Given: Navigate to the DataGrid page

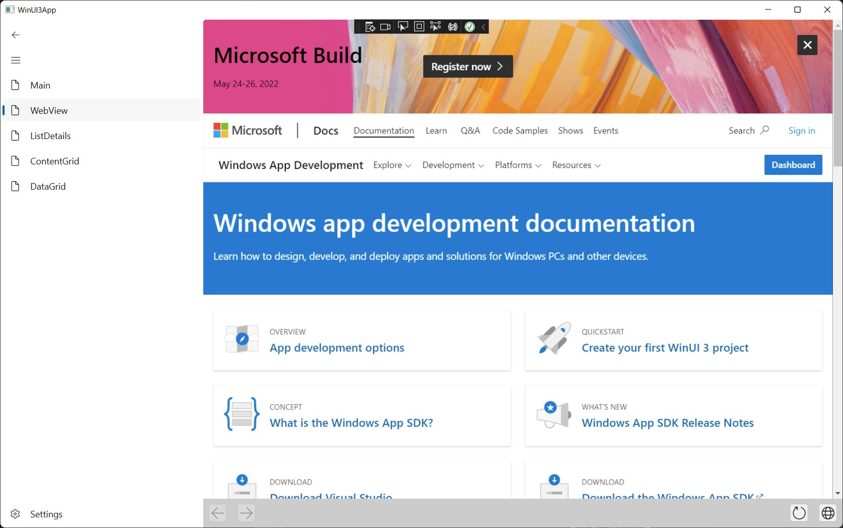Looking at the screenshot, I should (x=102, y=186).
